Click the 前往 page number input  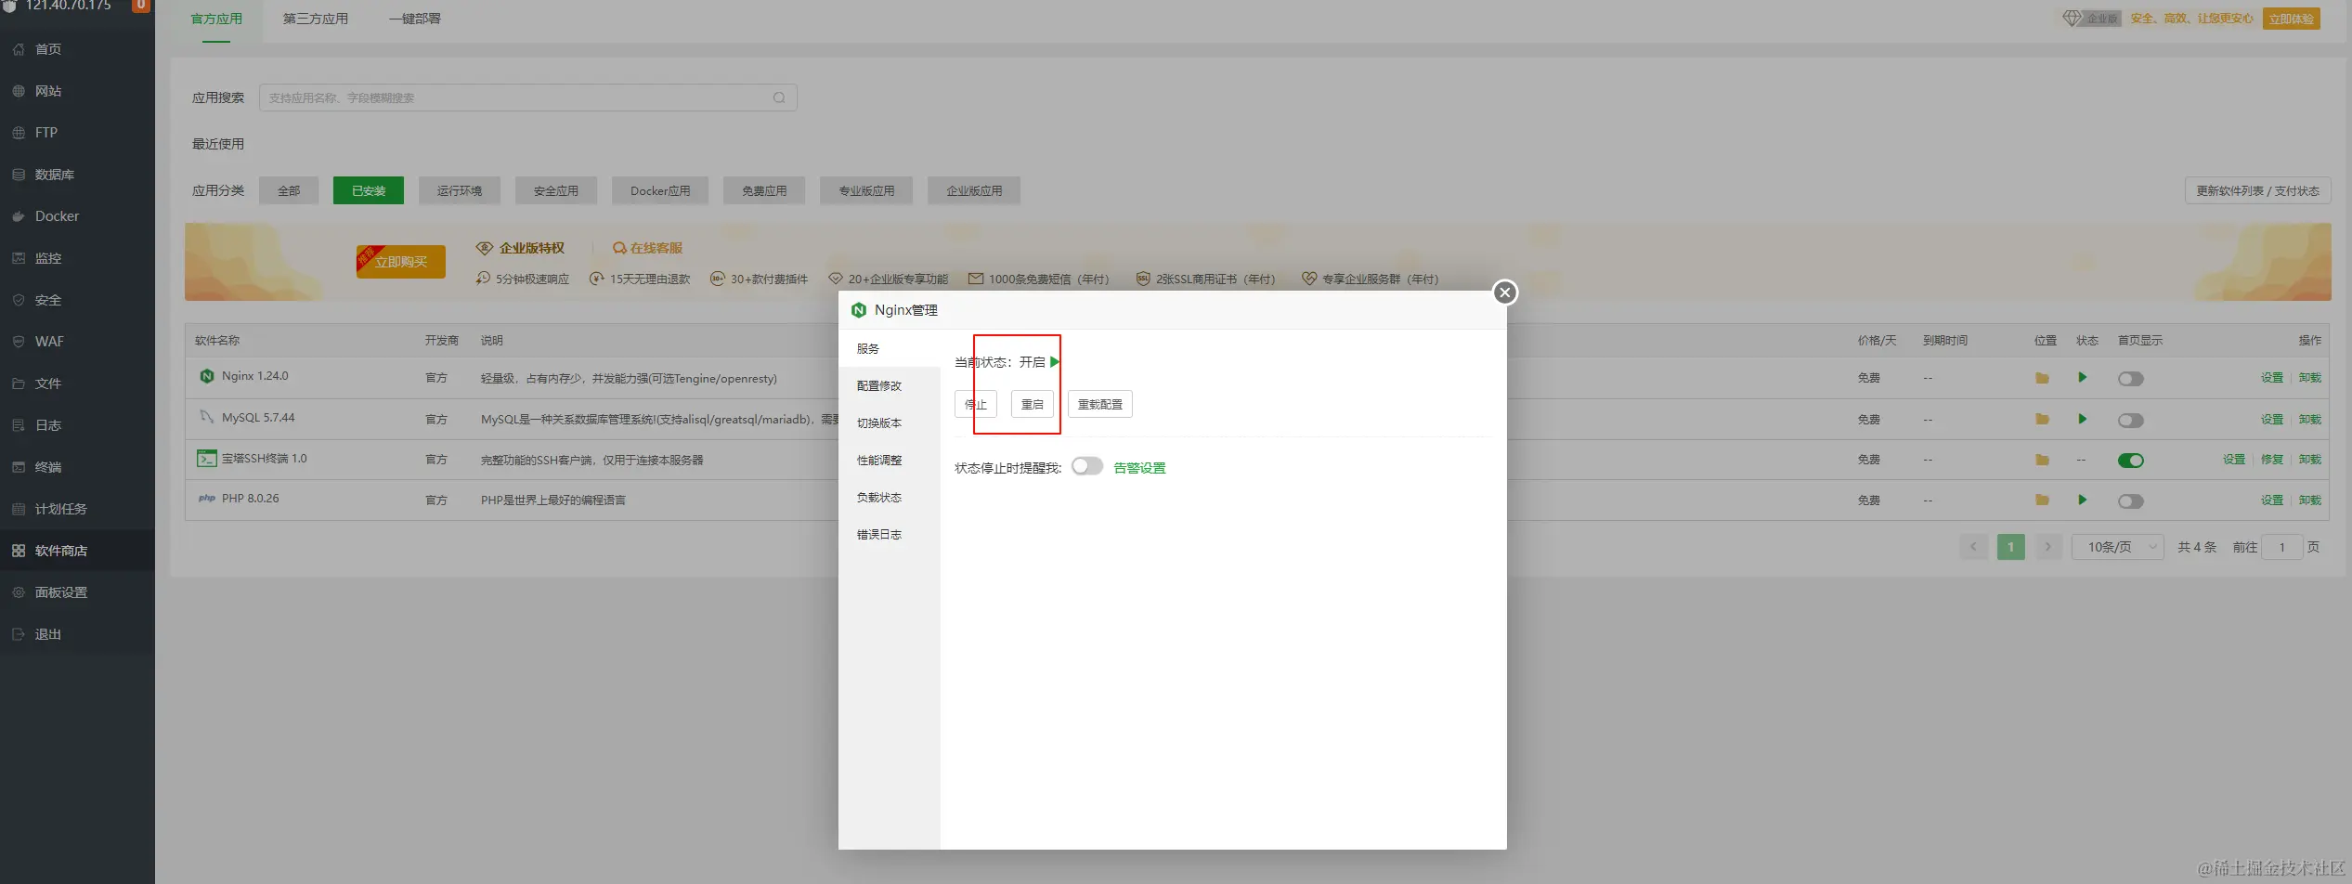pos(2282,547)
